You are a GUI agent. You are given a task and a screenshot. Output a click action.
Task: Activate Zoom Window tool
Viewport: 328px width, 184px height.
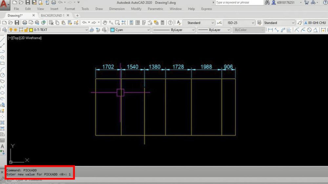[x=117, y=23]
